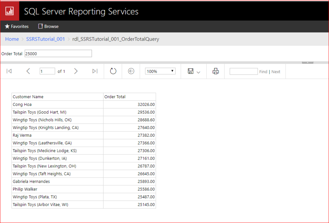Viewport: 329px width, 223px height.
Task: Refresh the report
Action: click(x=113, y=71)
